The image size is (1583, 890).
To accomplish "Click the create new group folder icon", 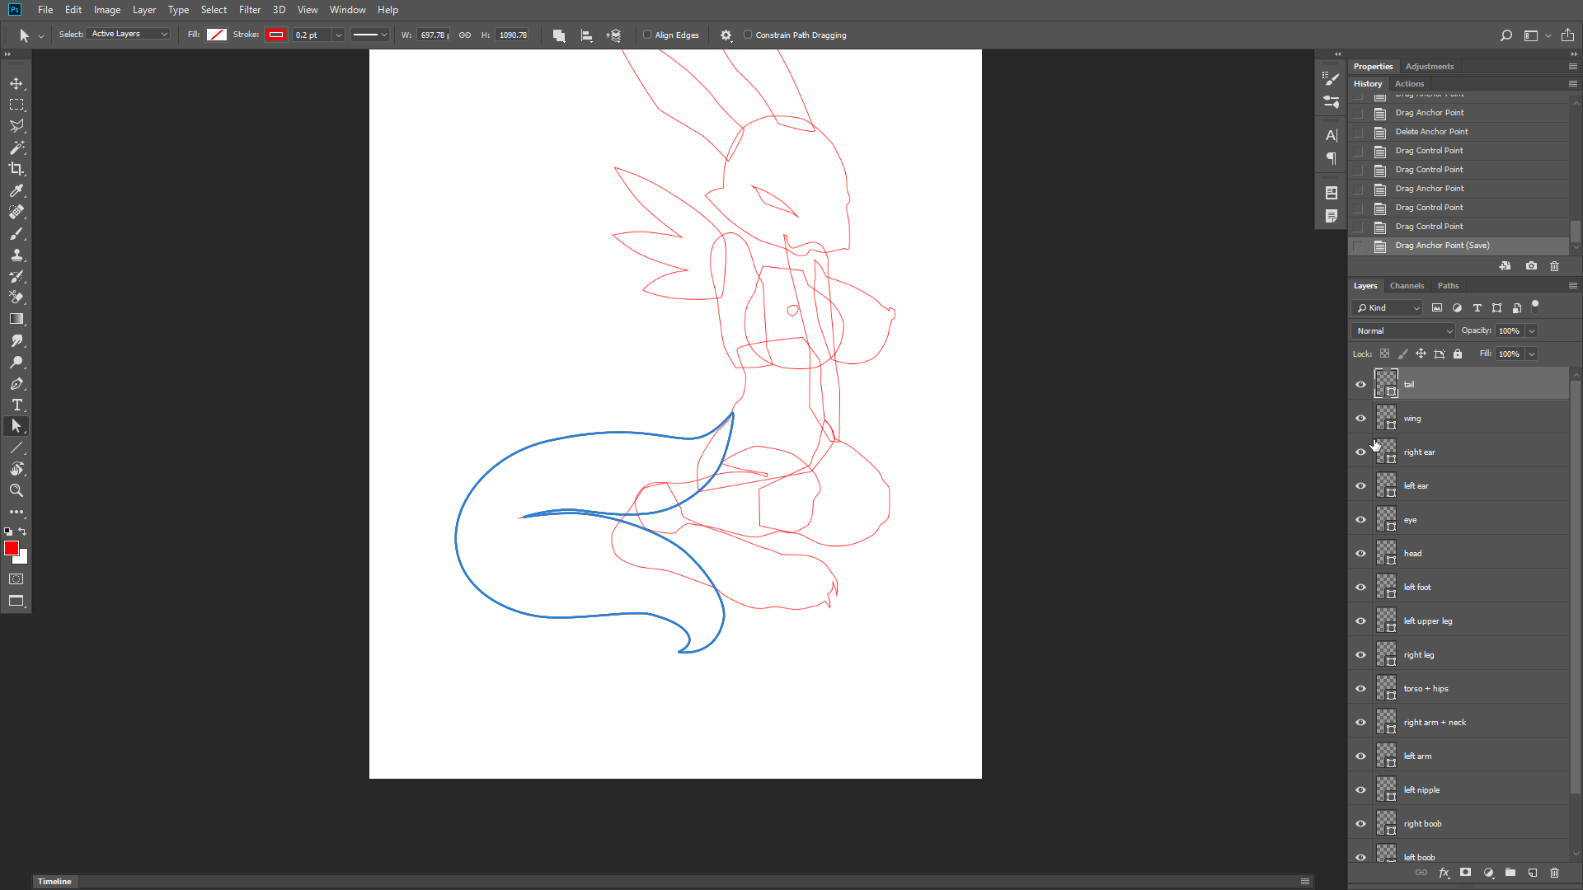I will click(x=1510, y=873).
